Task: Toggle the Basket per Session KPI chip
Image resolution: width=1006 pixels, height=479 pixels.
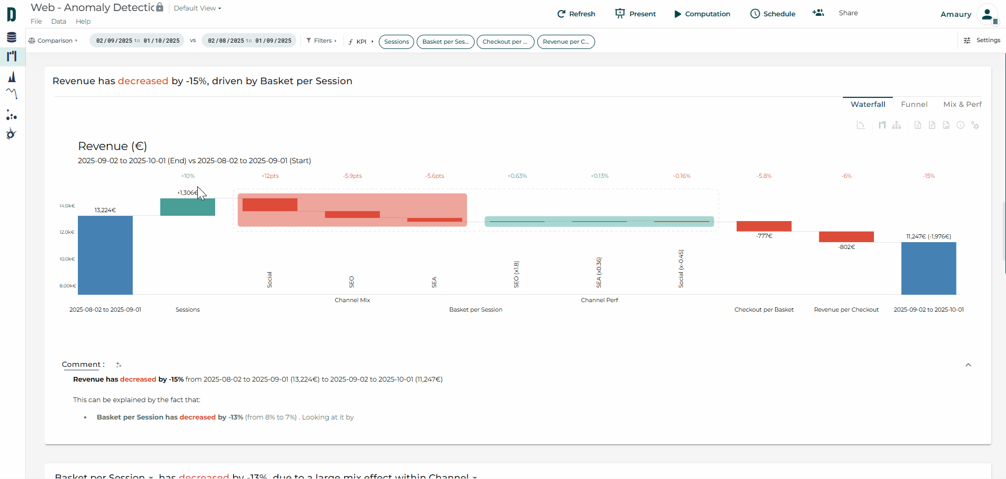Action: pyautogui.click(x=445, y=42)
